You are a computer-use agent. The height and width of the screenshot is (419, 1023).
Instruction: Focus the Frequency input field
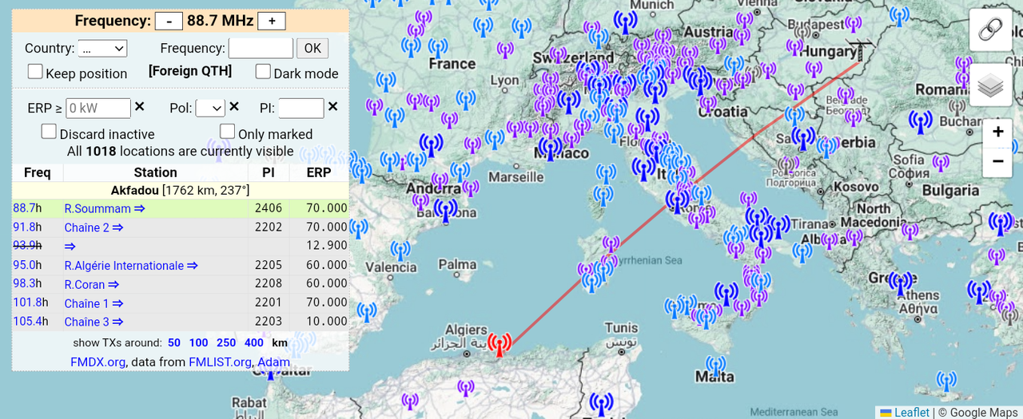tap(261, 49)
